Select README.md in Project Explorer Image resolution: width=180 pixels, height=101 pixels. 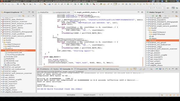click(12, 61)
